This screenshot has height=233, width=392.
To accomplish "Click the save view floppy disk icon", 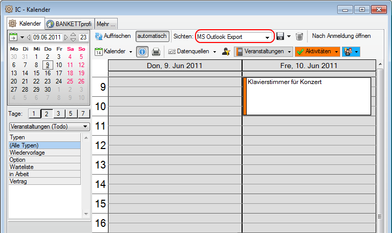I will 280,36.
